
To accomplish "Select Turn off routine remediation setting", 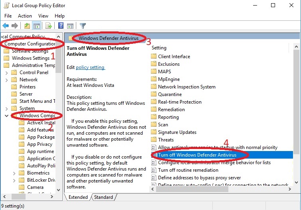I will (188, 170).
